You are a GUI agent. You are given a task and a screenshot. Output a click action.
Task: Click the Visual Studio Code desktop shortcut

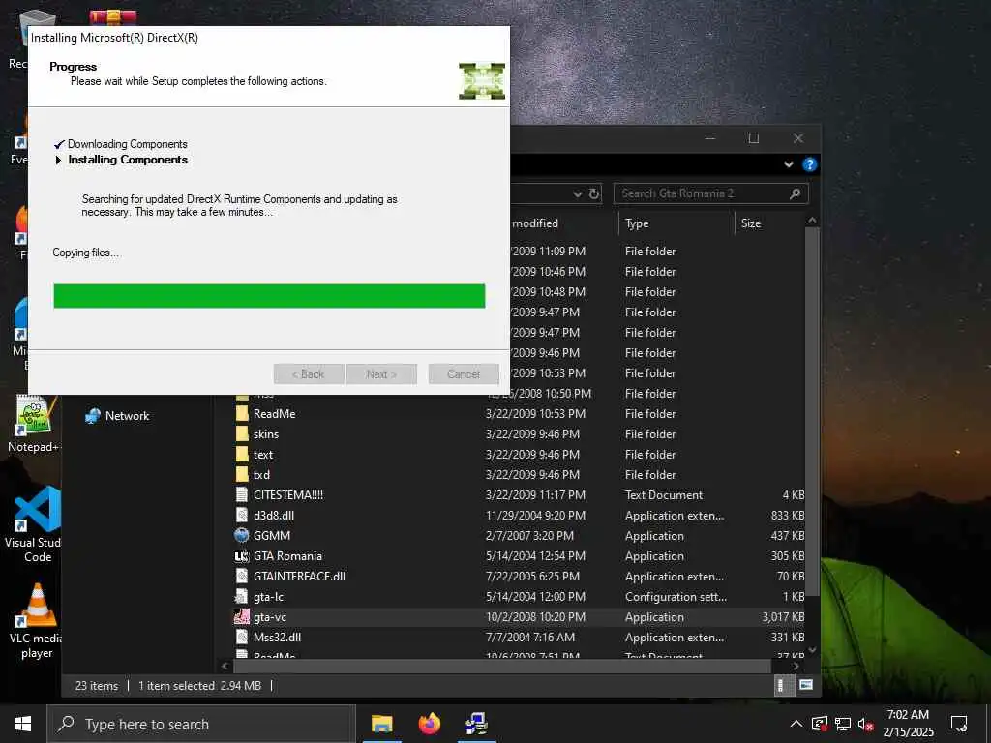point(35,524)
